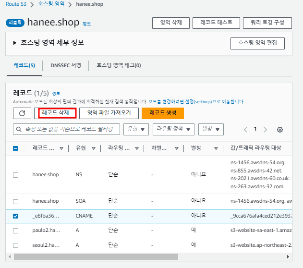Click 레코드 테스트 button

tap(216, 23)
